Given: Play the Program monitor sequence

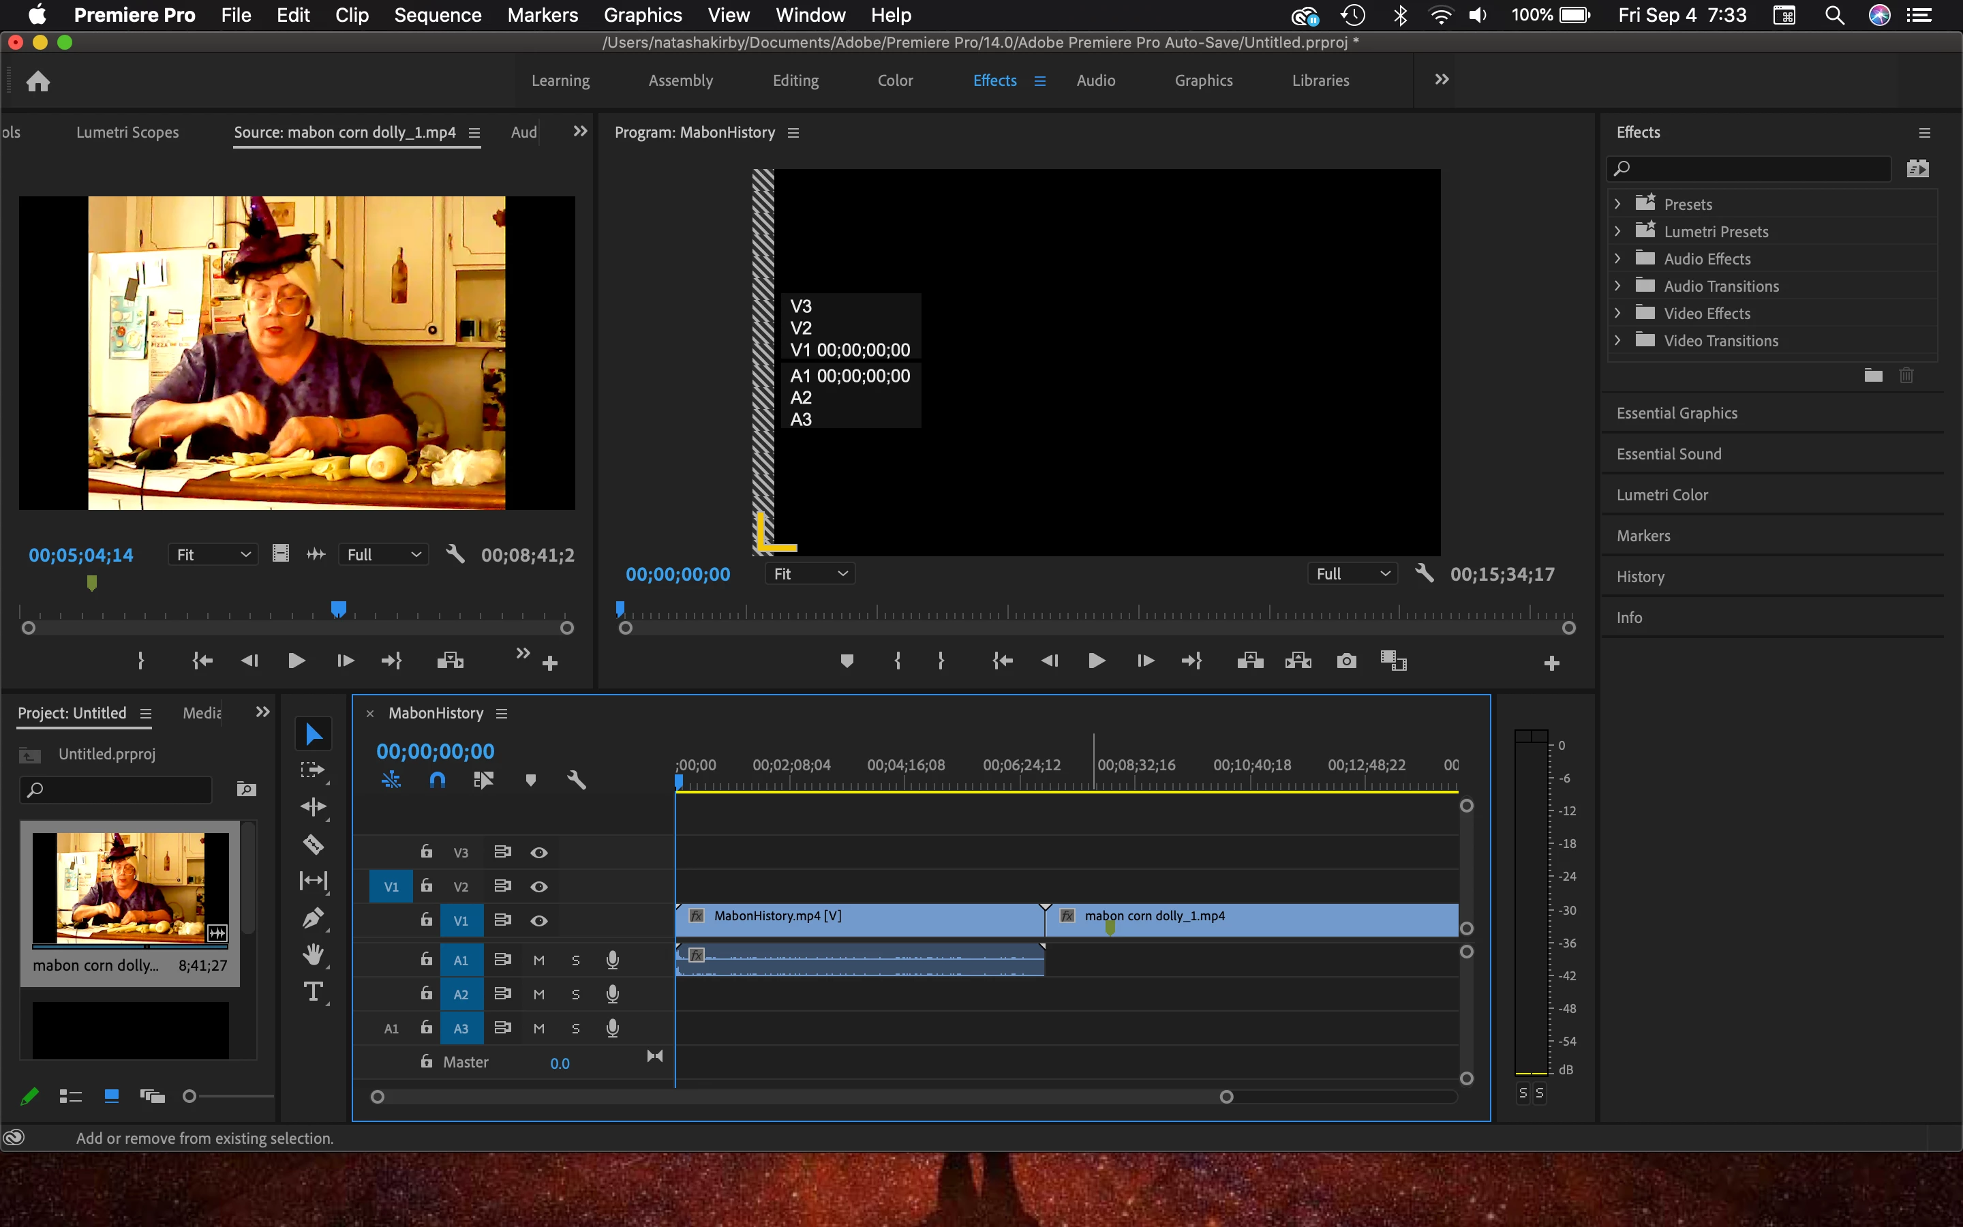Looking at the screenshot, I should 1096,661.
